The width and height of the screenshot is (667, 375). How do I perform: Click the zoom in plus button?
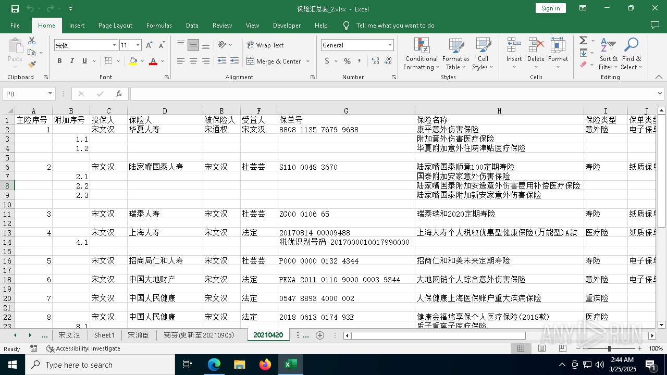639,348
